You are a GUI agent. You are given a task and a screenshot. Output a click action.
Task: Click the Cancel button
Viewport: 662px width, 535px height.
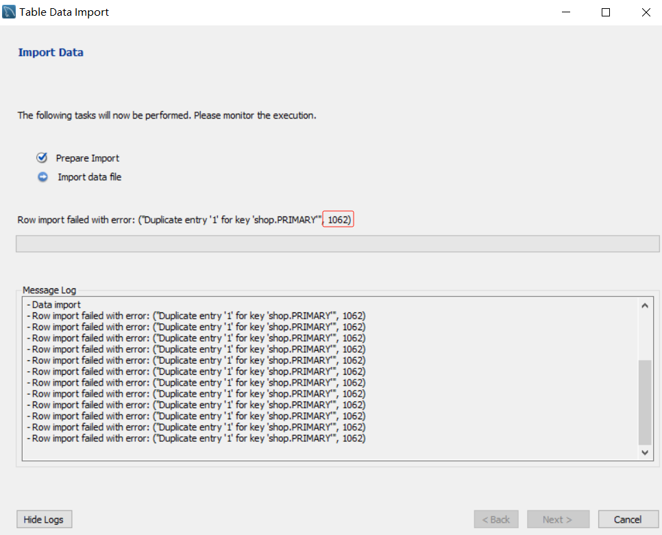click(x=628, y=519)
